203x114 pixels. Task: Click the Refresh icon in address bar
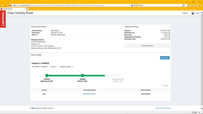coord(135,5)
